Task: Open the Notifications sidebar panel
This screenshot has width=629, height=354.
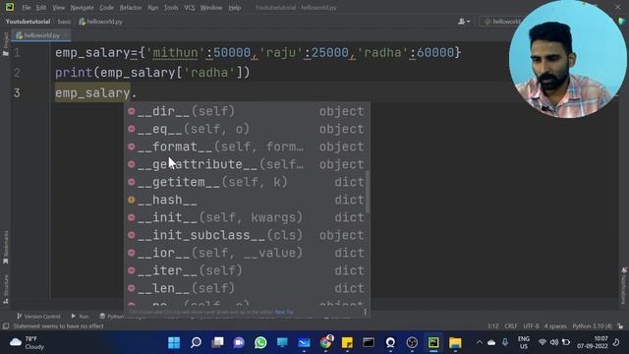Action: (x=624, y=286)
